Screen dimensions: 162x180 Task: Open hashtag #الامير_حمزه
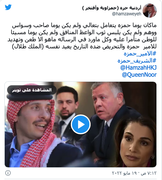(x=140, y=54)
